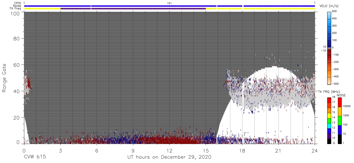This screenshot has height=163, width=354.
Task: Click the CVW b15 radar label
Action: point(35,157)
